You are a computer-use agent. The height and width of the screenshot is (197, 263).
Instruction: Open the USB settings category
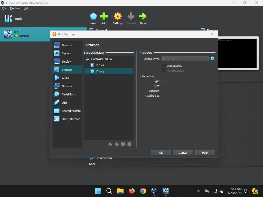68,103
